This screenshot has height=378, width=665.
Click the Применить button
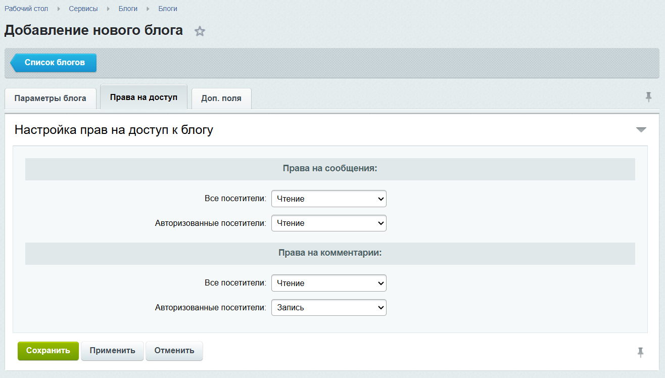pos(112,351)
